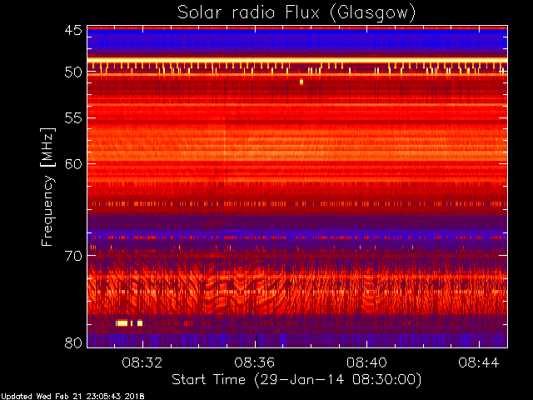
Task: Click the bright yellow burst near 78 MHz
Action: [x=129, y=322]
